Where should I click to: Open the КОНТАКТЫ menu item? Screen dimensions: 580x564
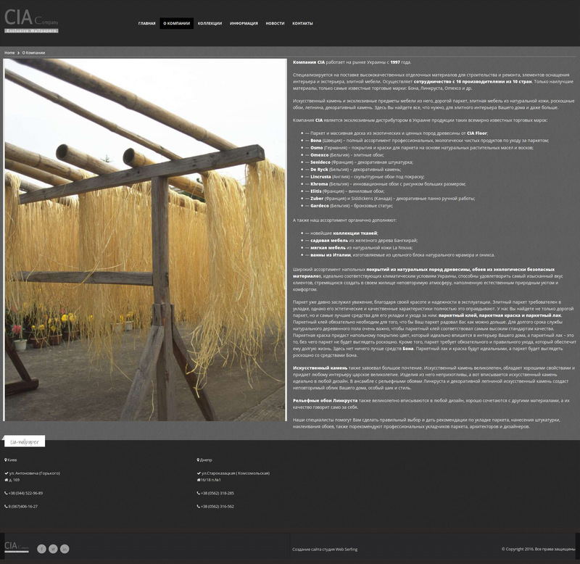(302, 23)
